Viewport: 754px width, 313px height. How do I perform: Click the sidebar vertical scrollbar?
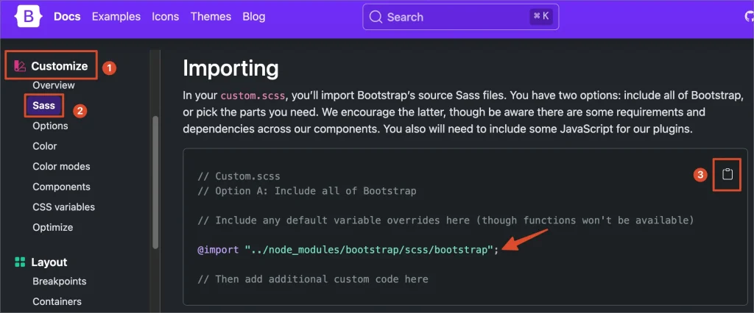(x=155, y=184)
